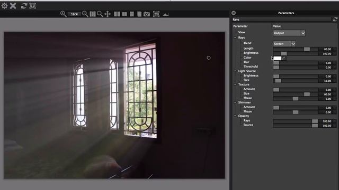
Task: Click the Texture Size slider
Action: [296, 94]
